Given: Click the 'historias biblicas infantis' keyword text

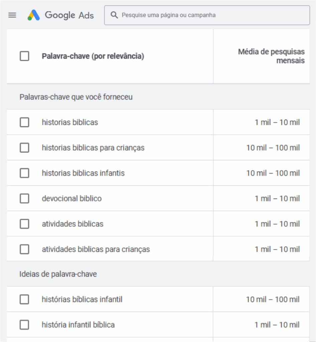Looking at the screenshot, I should [83, 173].
